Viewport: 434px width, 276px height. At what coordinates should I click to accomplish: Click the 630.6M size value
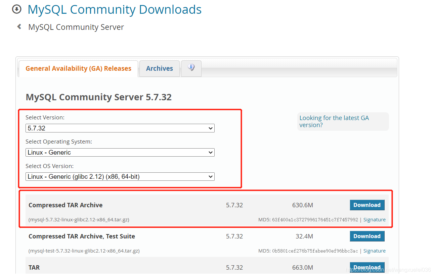pos(302,205)
